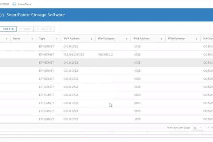
Task: Open filter for Type column
Action: pyautogui.click(x=57, y=39)
